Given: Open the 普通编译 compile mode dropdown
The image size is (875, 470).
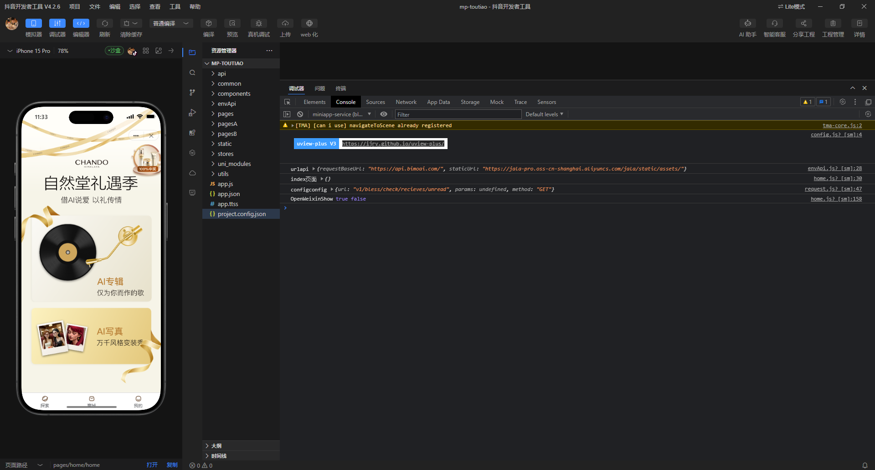Looking at the screenshot, I should (x=170, y=24).
